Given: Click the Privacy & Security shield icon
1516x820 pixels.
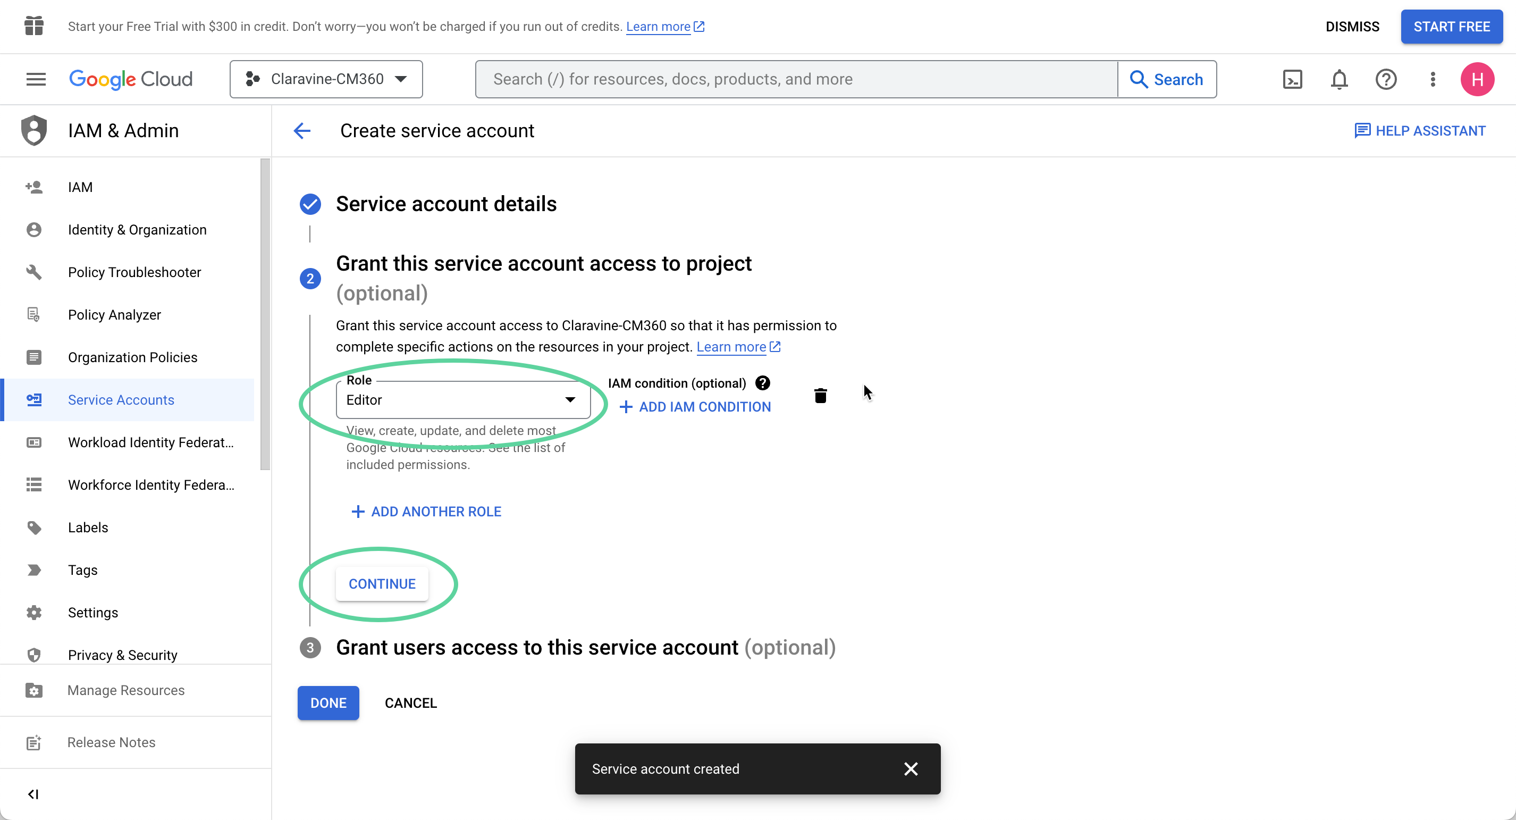Looking at the screenshot, I should (x=34, y=655).
